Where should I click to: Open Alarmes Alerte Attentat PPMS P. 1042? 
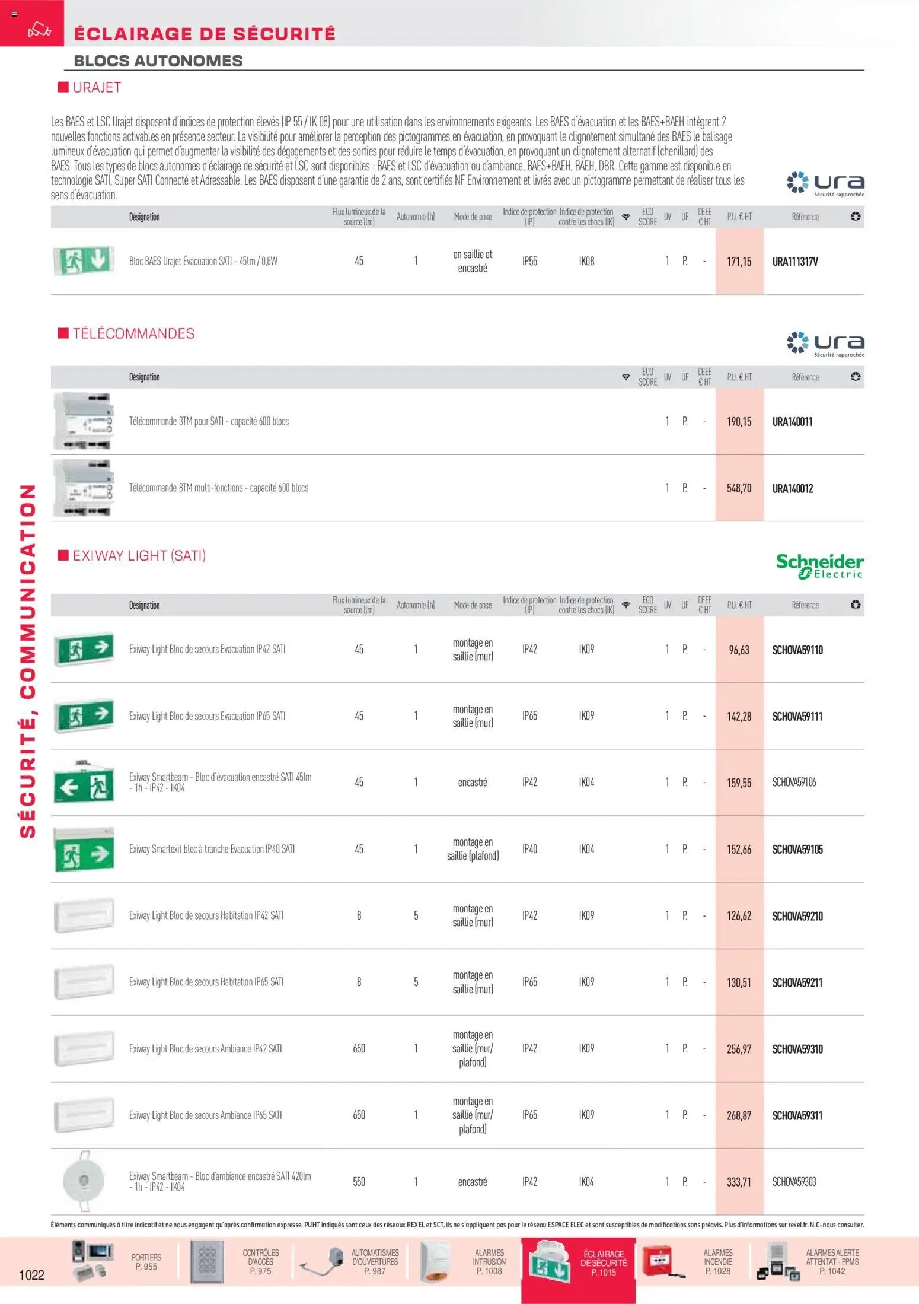click(x=832, y=1261)
